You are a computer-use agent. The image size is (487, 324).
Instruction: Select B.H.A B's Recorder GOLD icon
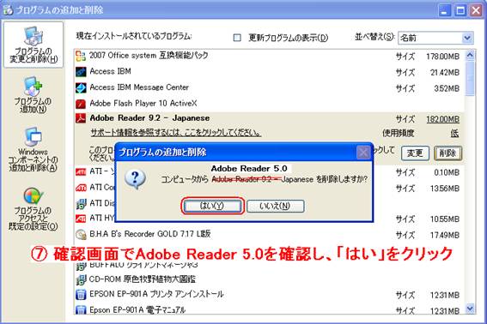pos(81,234)
